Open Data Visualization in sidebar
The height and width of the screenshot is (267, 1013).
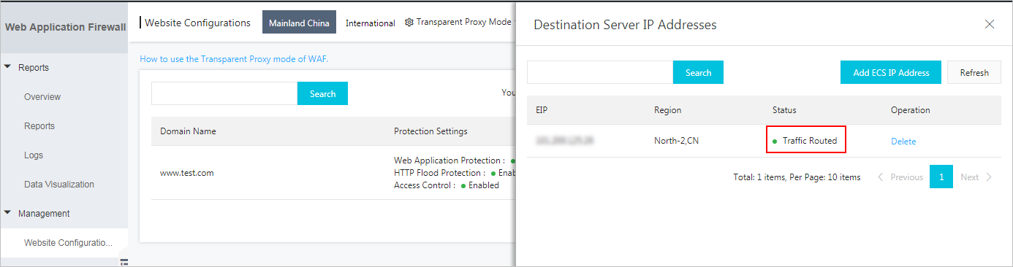click(59, 185)
